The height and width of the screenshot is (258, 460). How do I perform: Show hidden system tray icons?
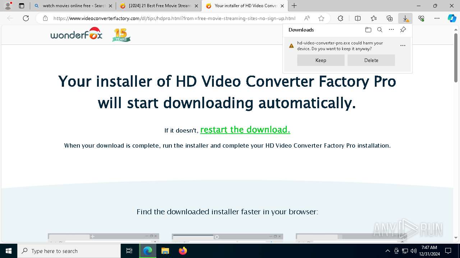(387, 251)
